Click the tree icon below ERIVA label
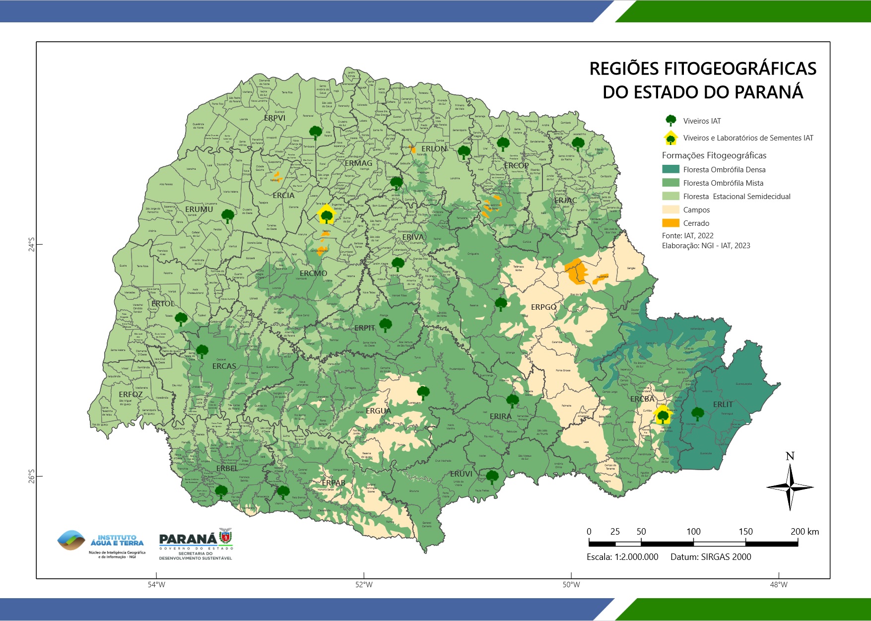Image resolution: width=871 pixels, height=621 pixels. (398, 264)
